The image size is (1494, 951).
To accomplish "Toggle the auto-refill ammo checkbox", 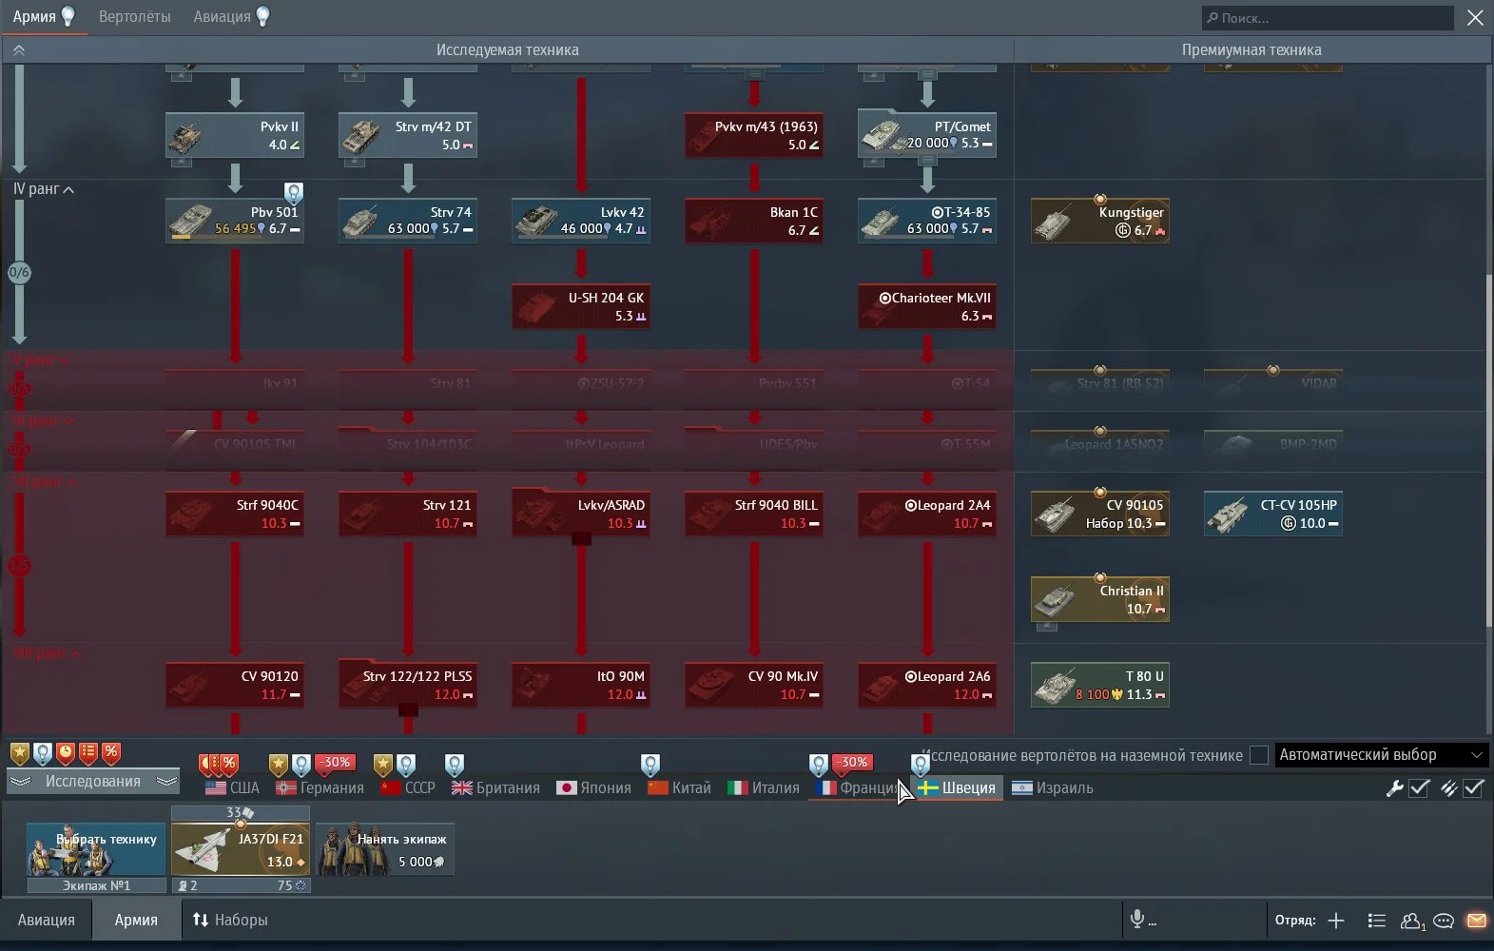I will 1473,788.
